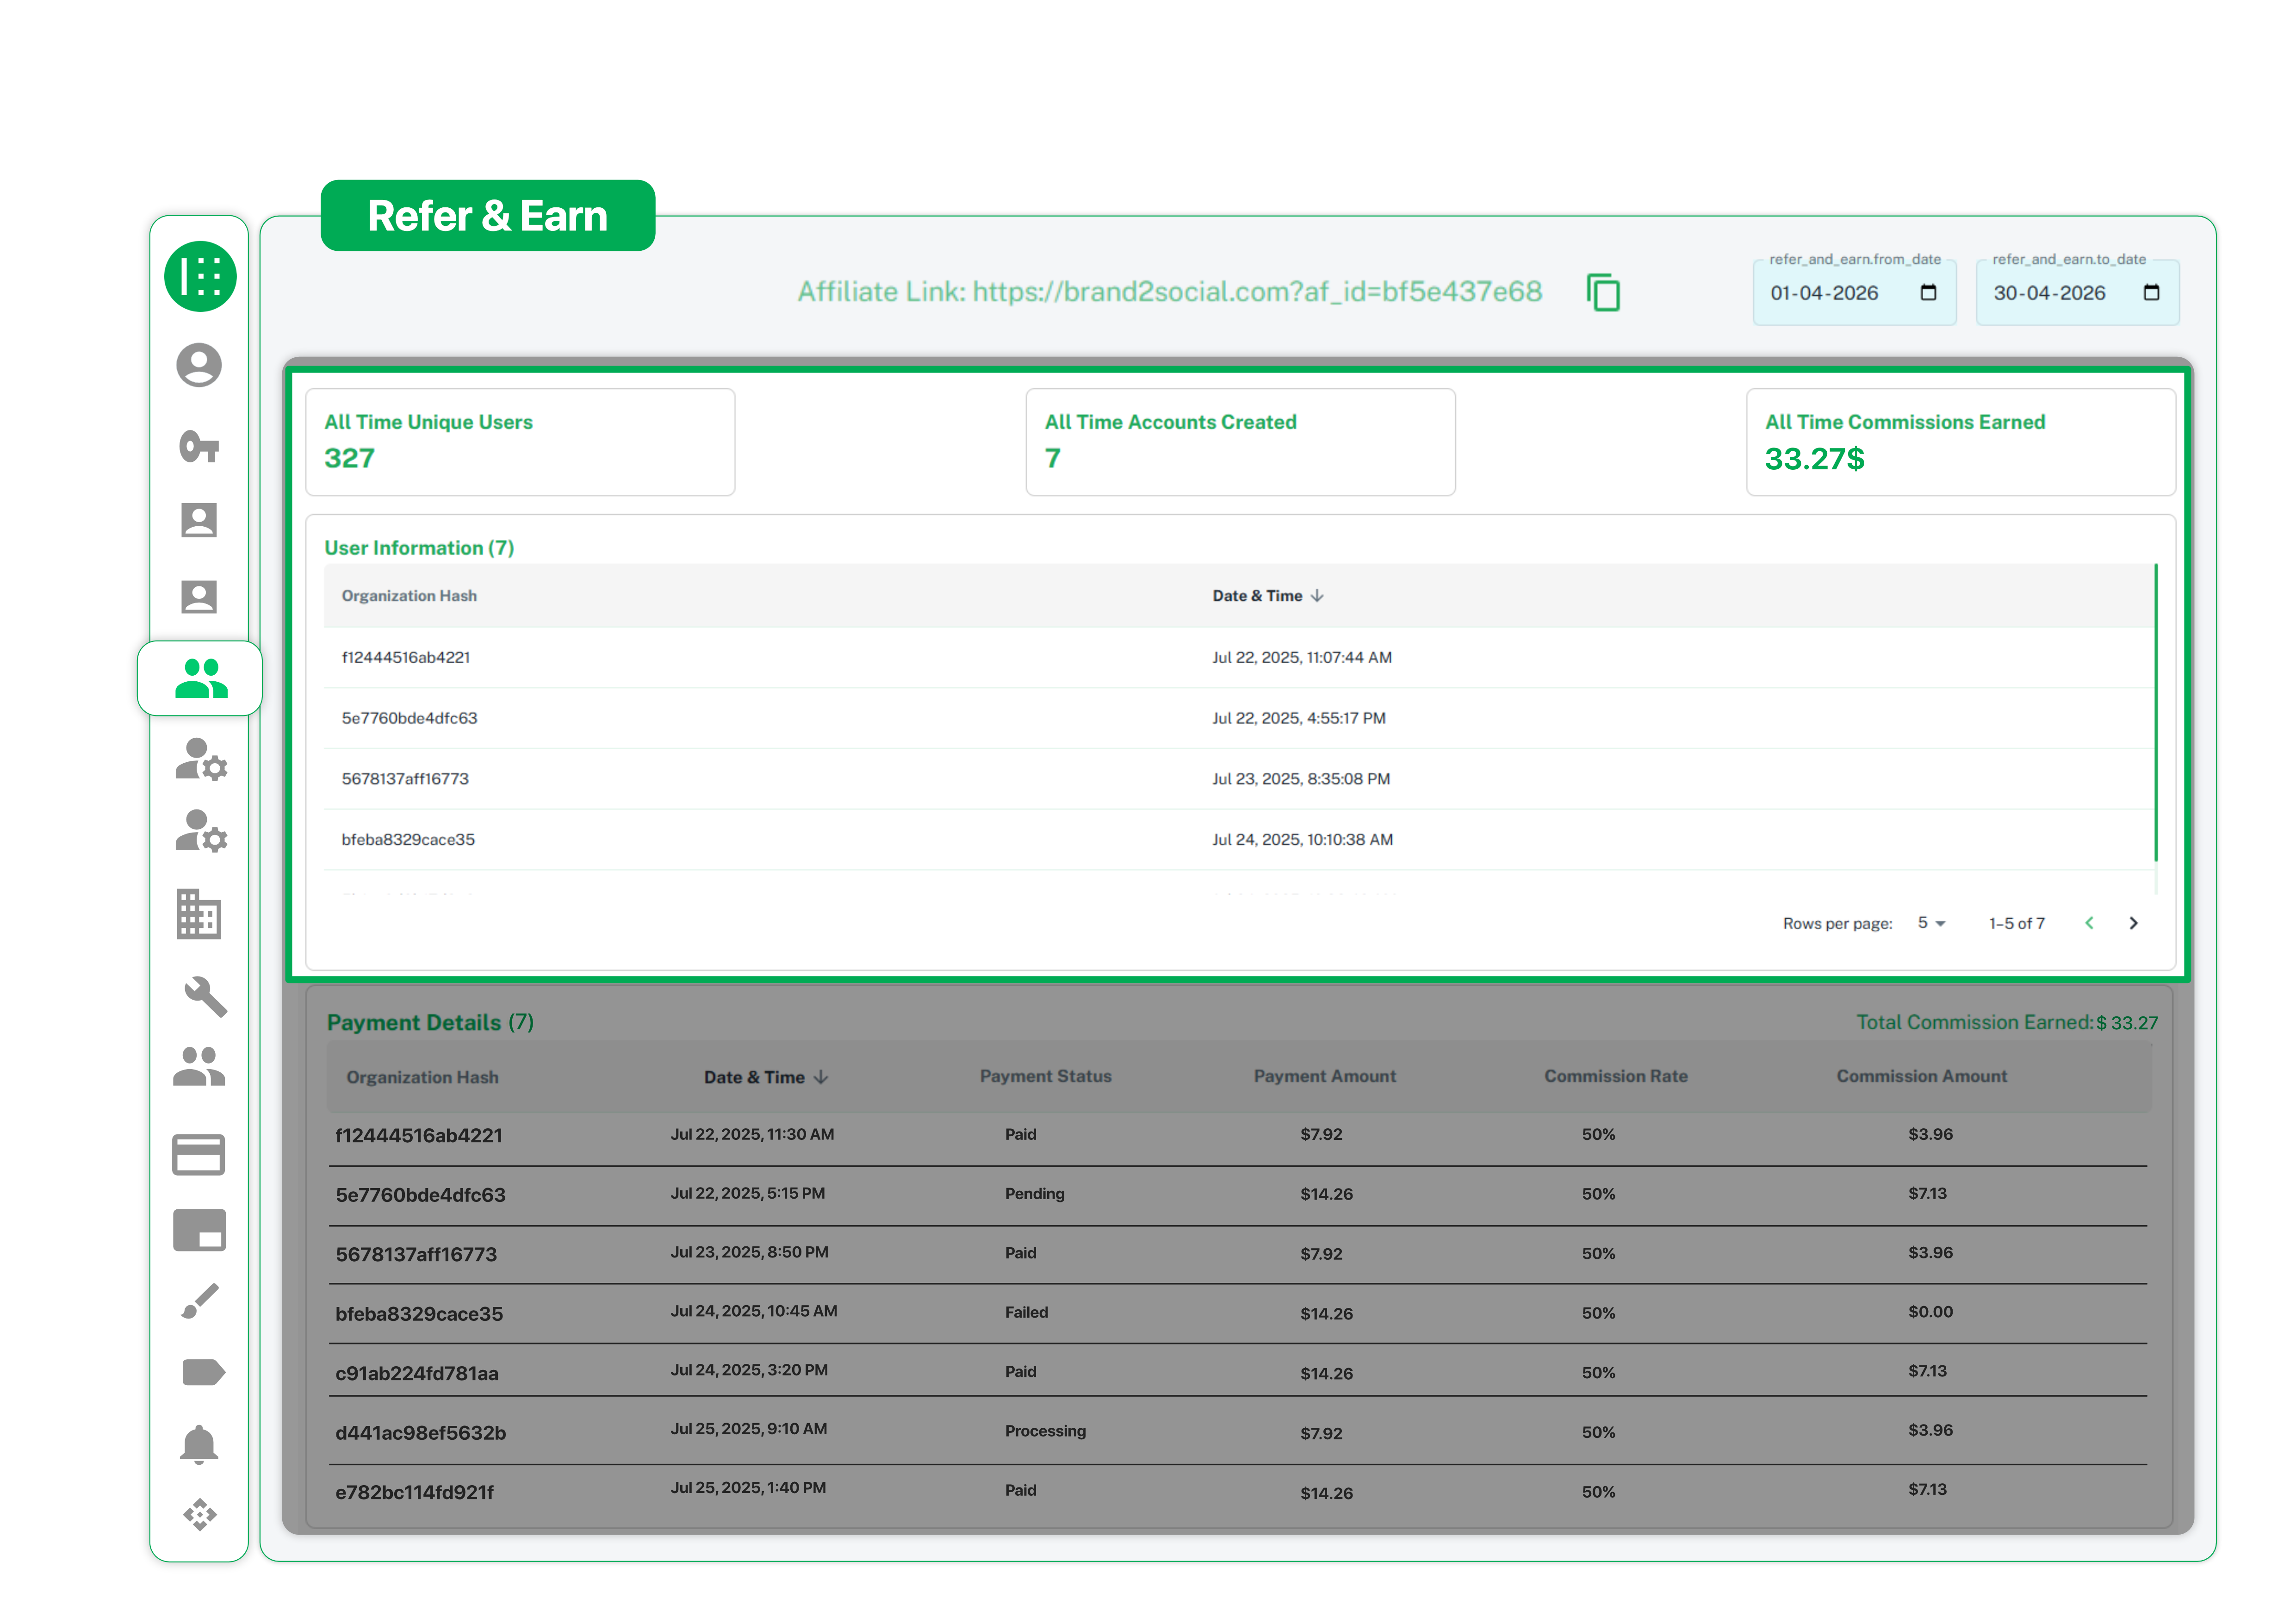The image size is (2296, 1624).
Task: Click payment date Jul 22, 2025, 11:30 AM
Action: tap(752, 1134)
